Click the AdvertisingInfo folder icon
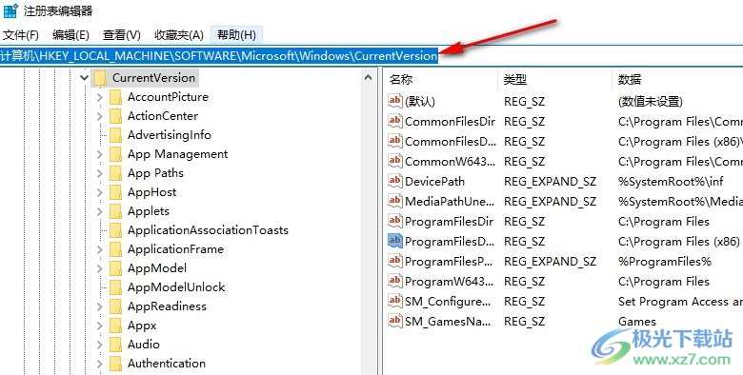Viewport: 743px width, 375px height. tap(115, 135)
